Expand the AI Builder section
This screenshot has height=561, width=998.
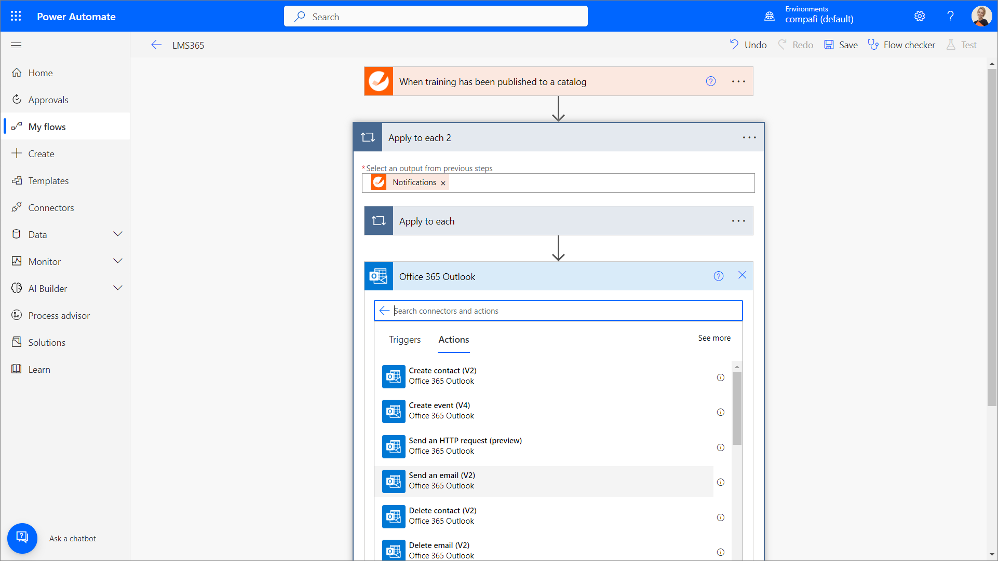[x=118, y=288]
